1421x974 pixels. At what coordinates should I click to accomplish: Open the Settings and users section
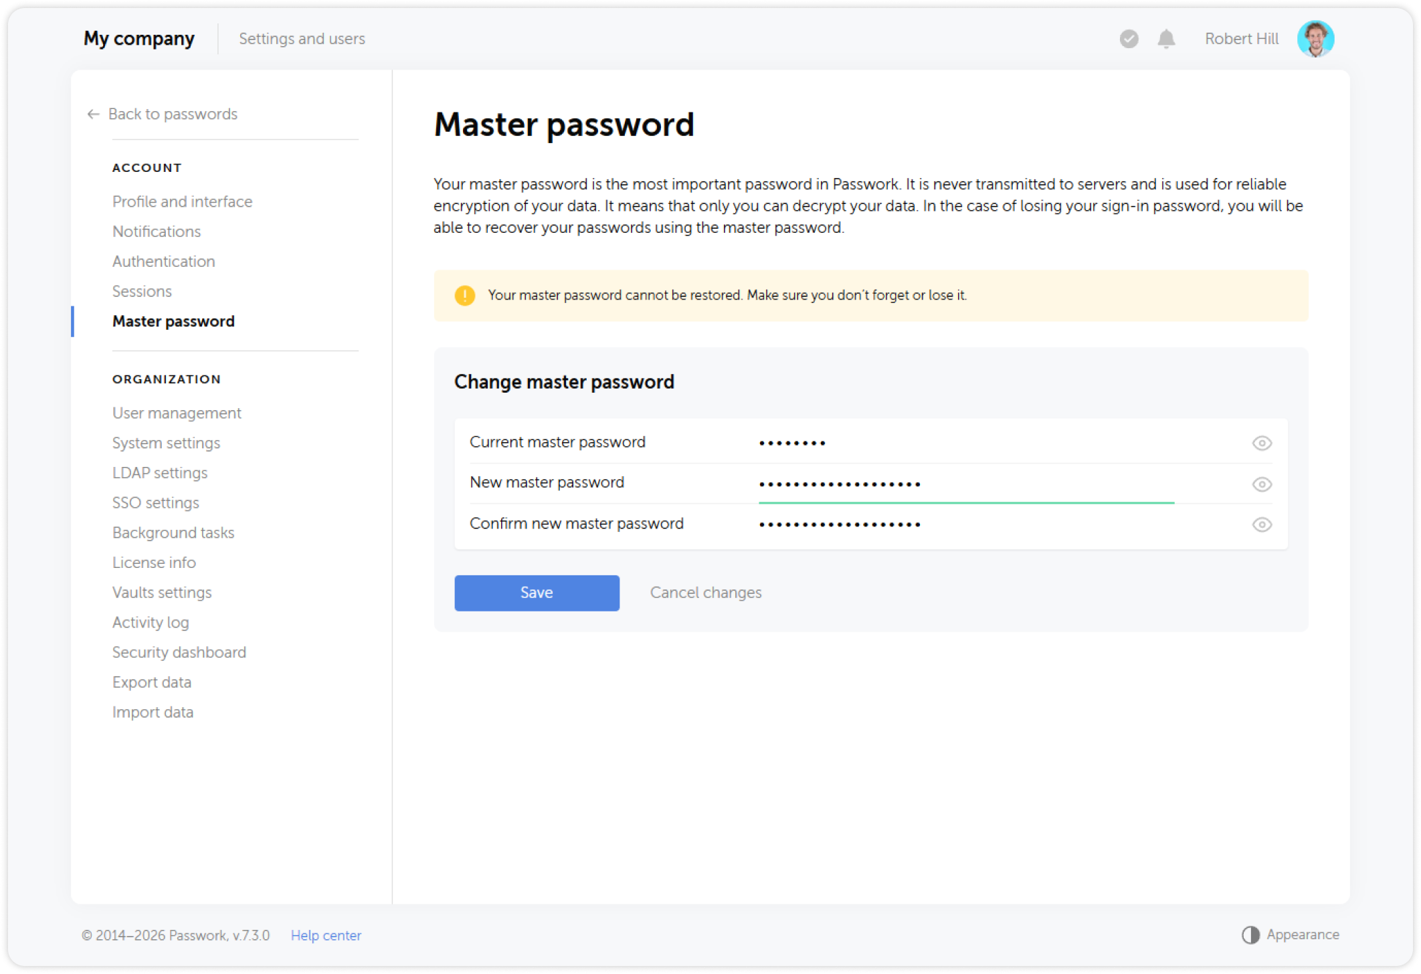pyautogui.click(x=302, y=39)
